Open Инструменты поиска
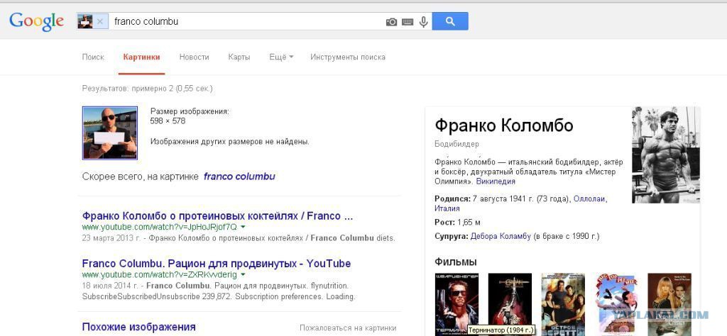Viewport: 727px width, 336px height. click(348, 57)
